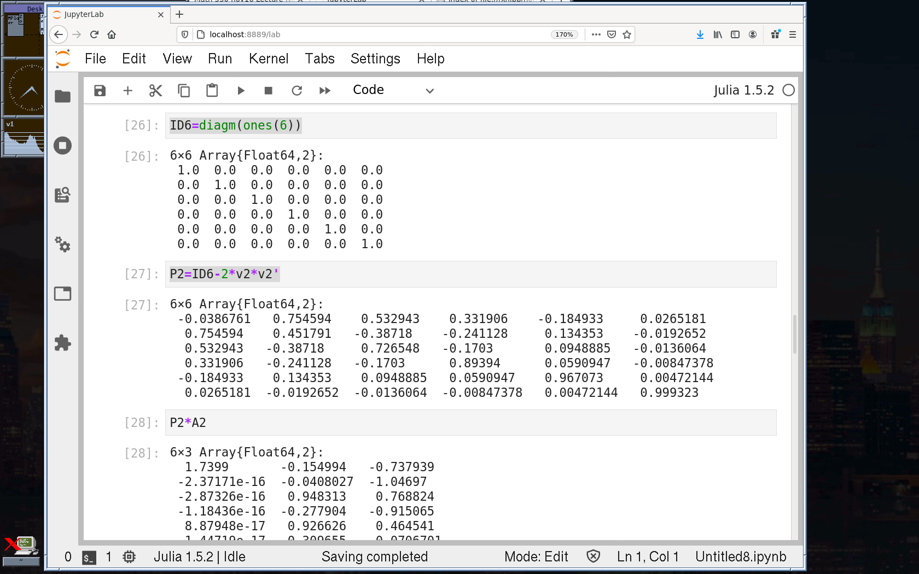Image resolution: width=919 pixels, height=574 pixels.
Task: Interrupt the kernel with stop button
Action: [x=268, y=91]
